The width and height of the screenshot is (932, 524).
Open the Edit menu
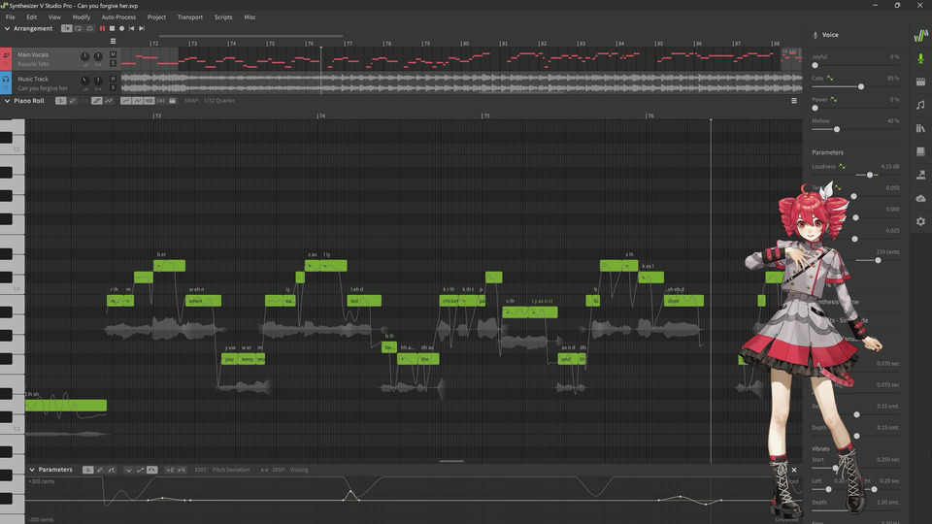pos(31,17)
